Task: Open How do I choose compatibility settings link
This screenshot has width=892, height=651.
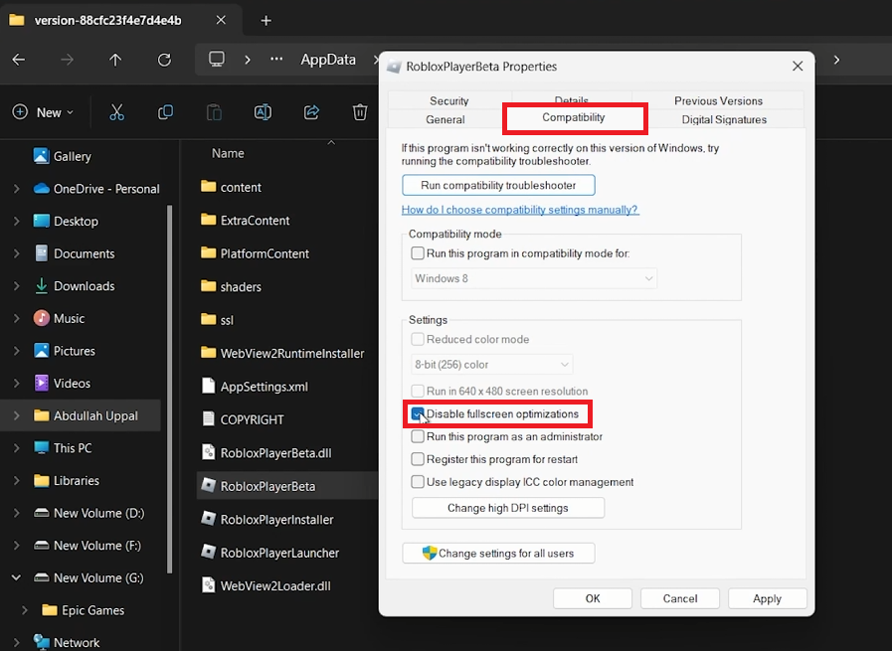Action: 520,210
